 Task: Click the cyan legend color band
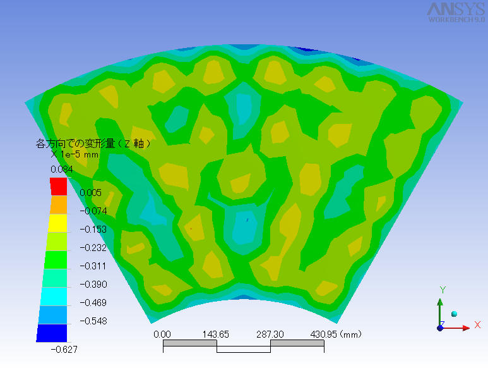(x=54, y=297)
